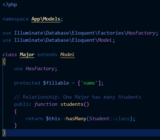Click HasFactory in the trait use statement

tap(40, 69)
